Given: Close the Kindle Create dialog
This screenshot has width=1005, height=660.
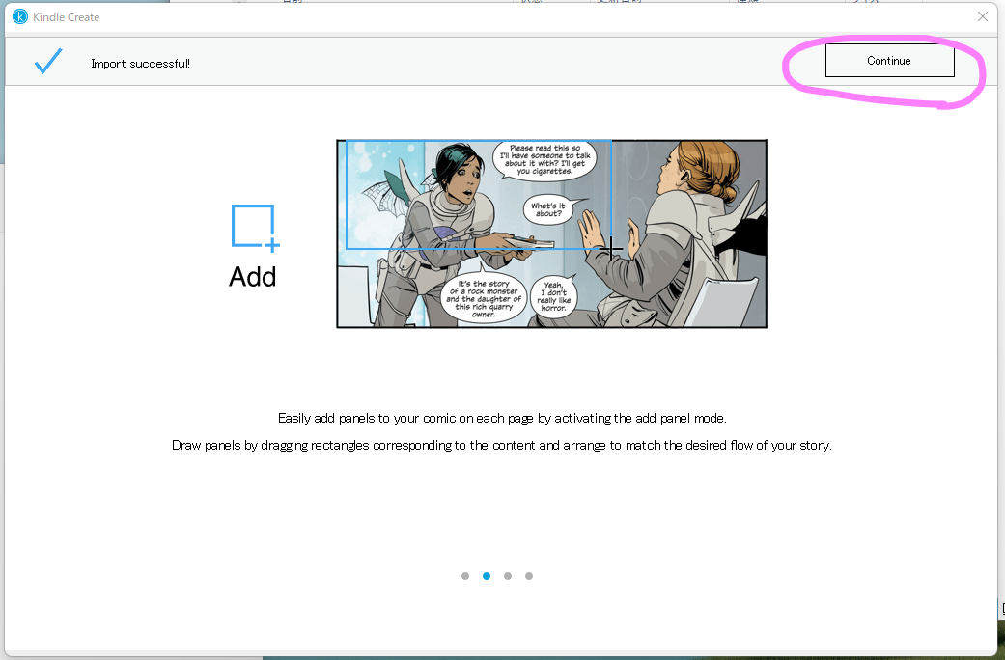Looking at the screenshot, I should (983, 16).
